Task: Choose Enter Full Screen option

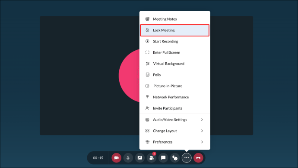Action: (175, 52)
